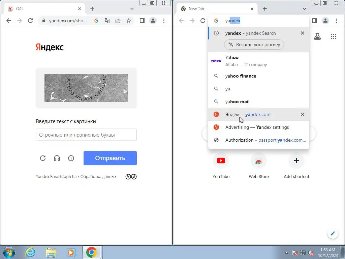Remove the yandex Search suggestion with X
This screenshot has height=259, width=345.
coord(303,33)
